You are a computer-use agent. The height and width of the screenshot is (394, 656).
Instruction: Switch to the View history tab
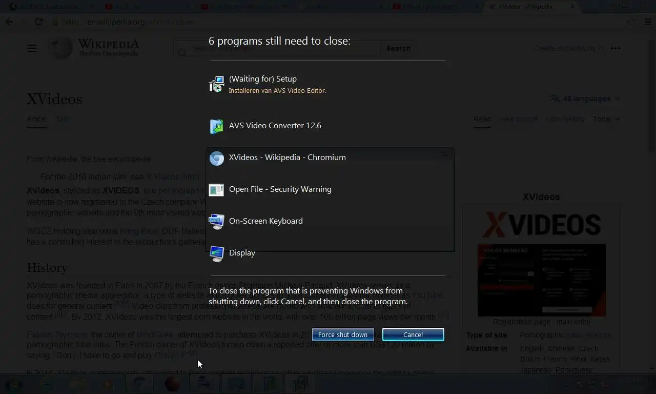click(x=565, y=119)
